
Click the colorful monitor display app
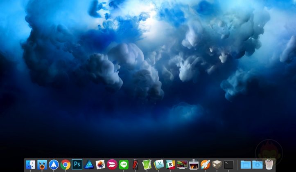coord(182,165)
